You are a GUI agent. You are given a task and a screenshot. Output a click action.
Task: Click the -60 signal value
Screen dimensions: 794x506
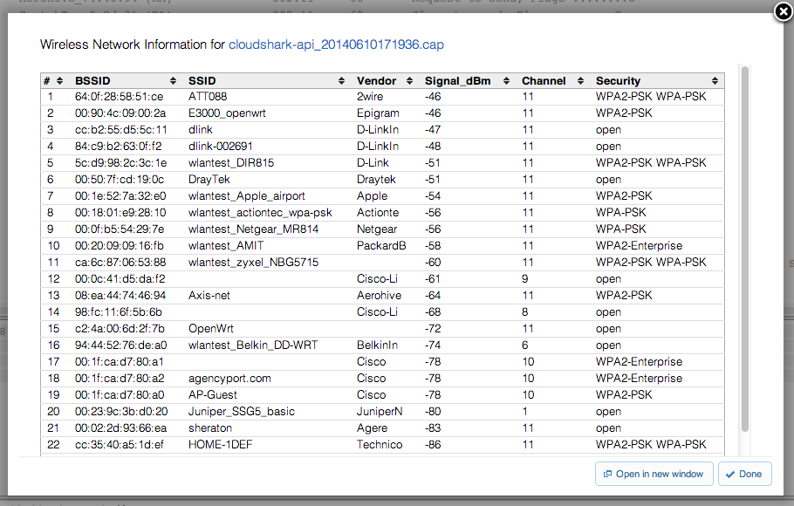pyautogui.click(x=433, y=263)
